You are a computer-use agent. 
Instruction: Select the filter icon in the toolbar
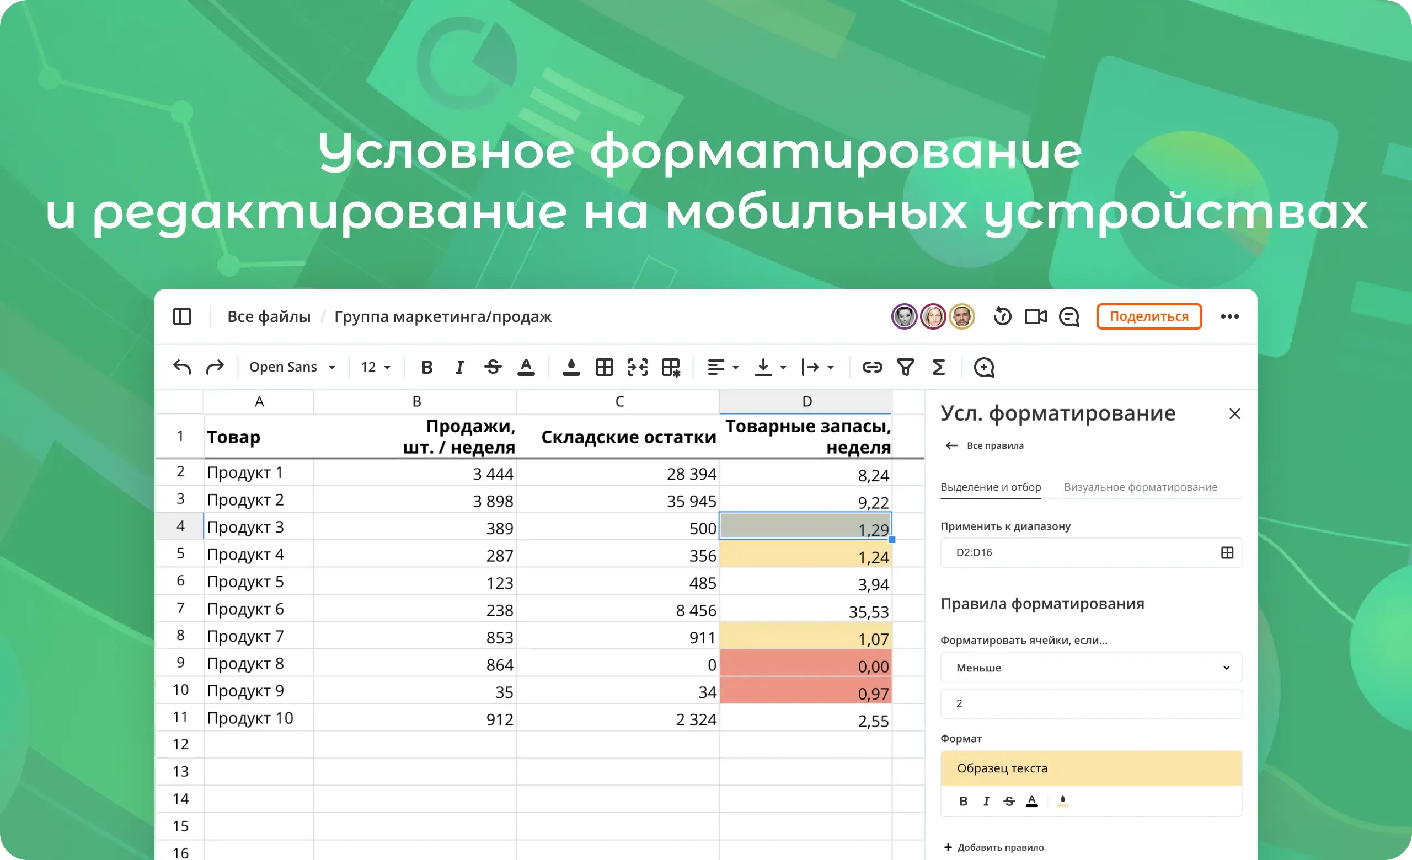[x=906, y=367]
